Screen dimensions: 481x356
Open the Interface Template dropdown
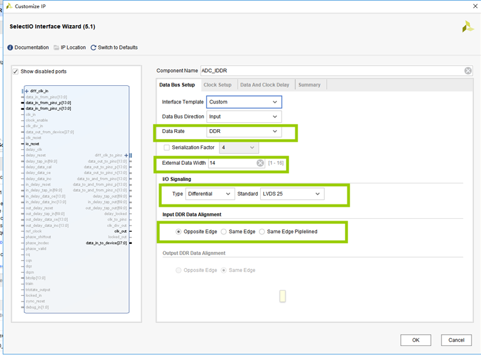click(244, 102)
